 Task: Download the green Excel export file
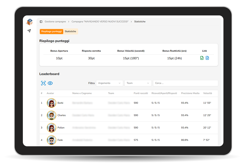[x=202, y=58]
